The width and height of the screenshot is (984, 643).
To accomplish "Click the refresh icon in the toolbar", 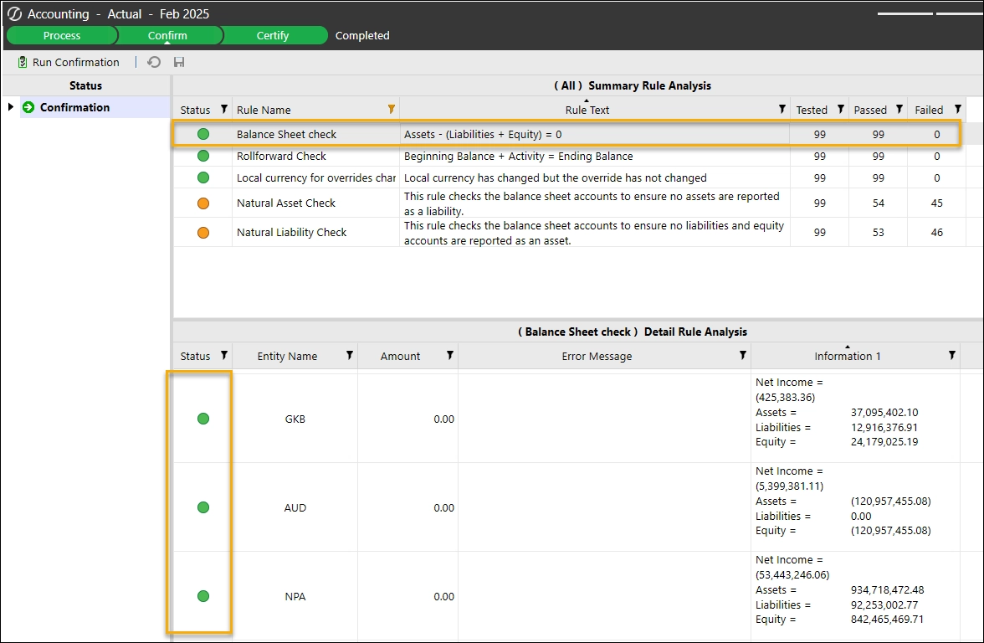I will click(x=154, y=62).
